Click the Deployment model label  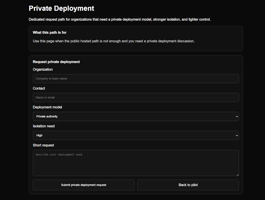coord(47,107)
